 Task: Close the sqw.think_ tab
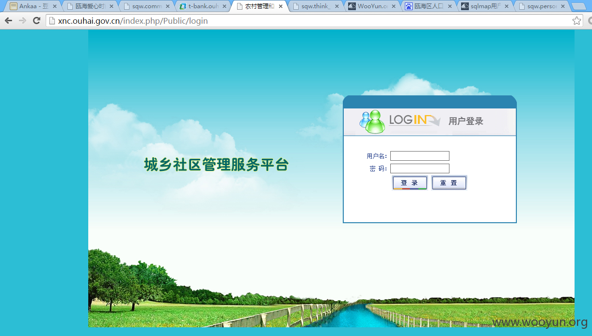(x=337, y=6)
